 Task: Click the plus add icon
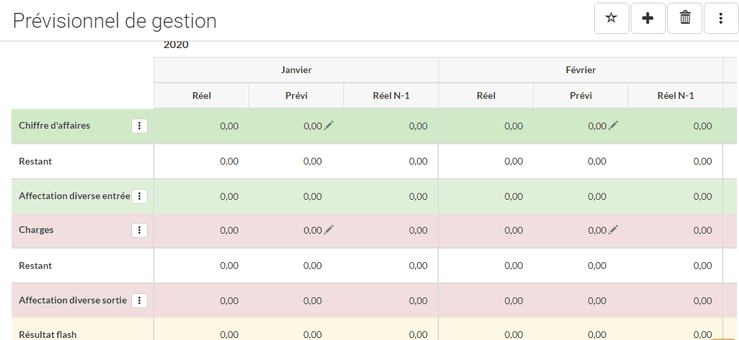tap(648, 18)
